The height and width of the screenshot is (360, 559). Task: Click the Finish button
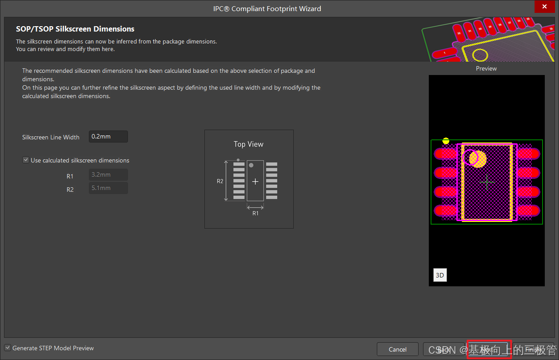point(533,349)
